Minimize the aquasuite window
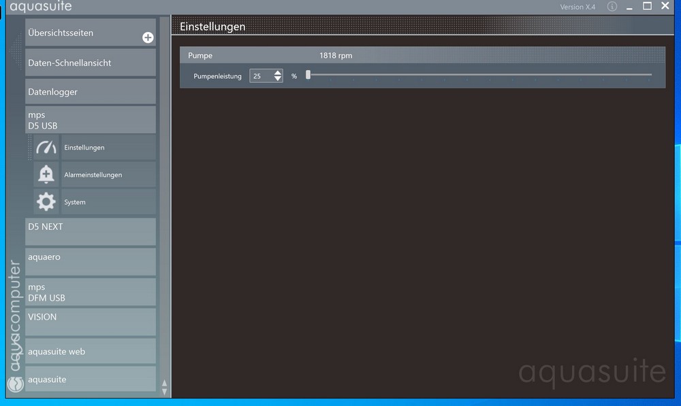Screen dimensions: 681x406 point(629,7)
